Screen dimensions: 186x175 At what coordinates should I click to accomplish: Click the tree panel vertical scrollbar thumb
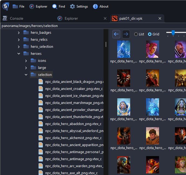tap(106, 44)
